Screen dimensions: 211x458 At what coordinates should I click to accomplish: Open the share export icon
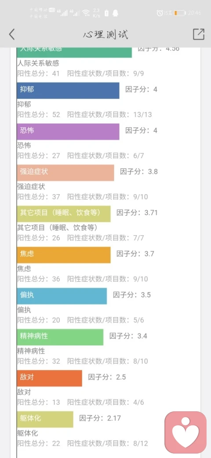(199, 34)
